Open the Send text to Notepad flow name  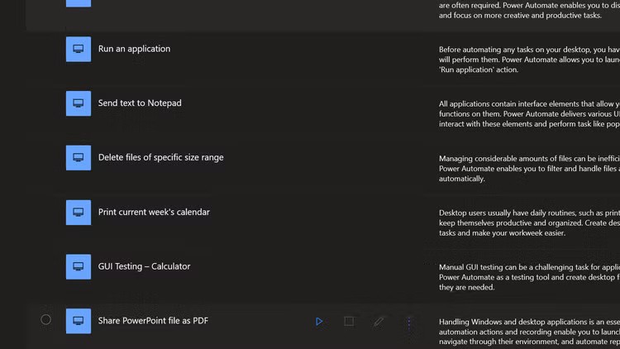[140, 103]
